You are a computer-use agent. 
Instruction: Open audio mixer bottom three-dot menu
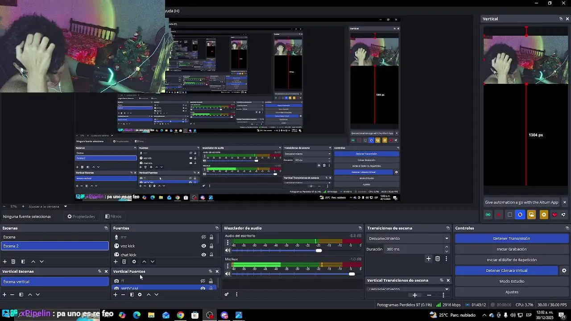tap(236, 294)
